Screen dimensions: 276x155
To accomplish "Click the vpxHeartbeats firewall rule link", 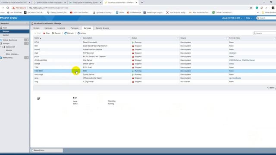I will point(235,78).
